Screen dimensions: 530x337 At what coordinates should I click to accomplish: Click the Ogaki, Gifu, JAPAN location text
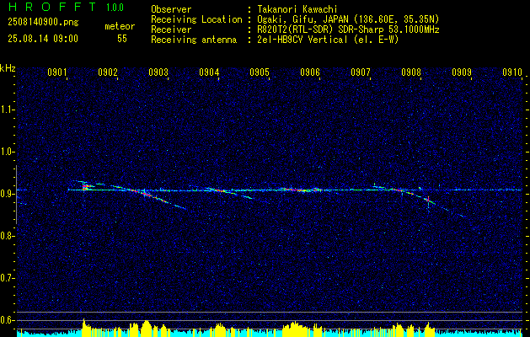click(348, 19)
